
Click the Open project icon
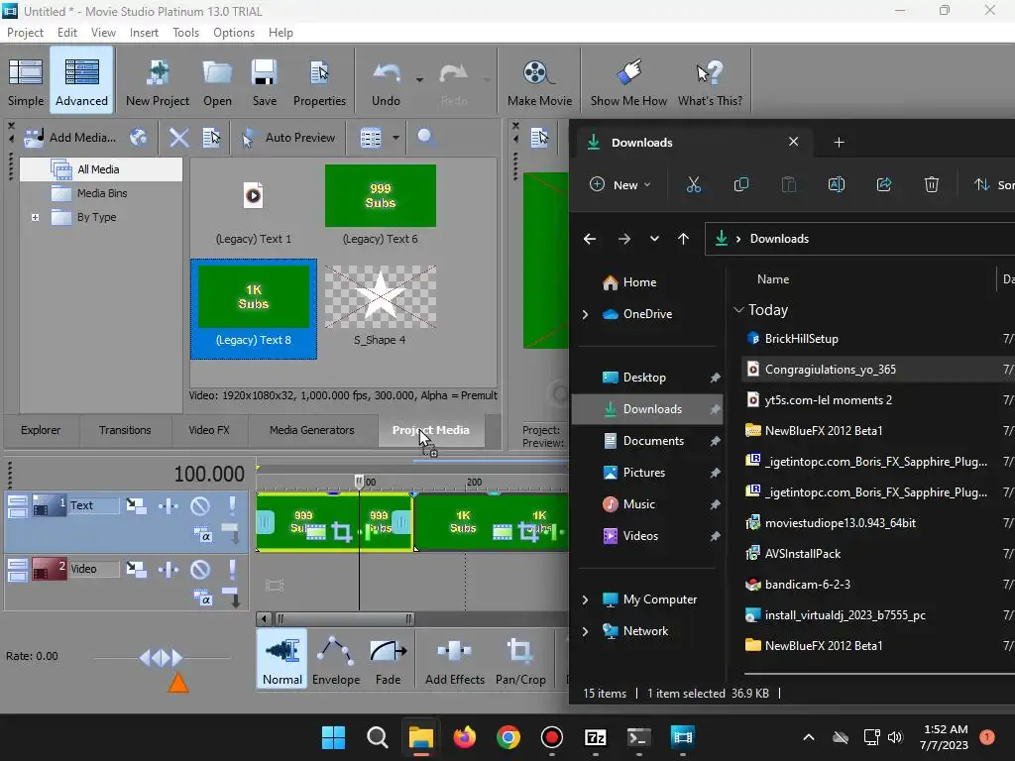[x=217, y=81]
